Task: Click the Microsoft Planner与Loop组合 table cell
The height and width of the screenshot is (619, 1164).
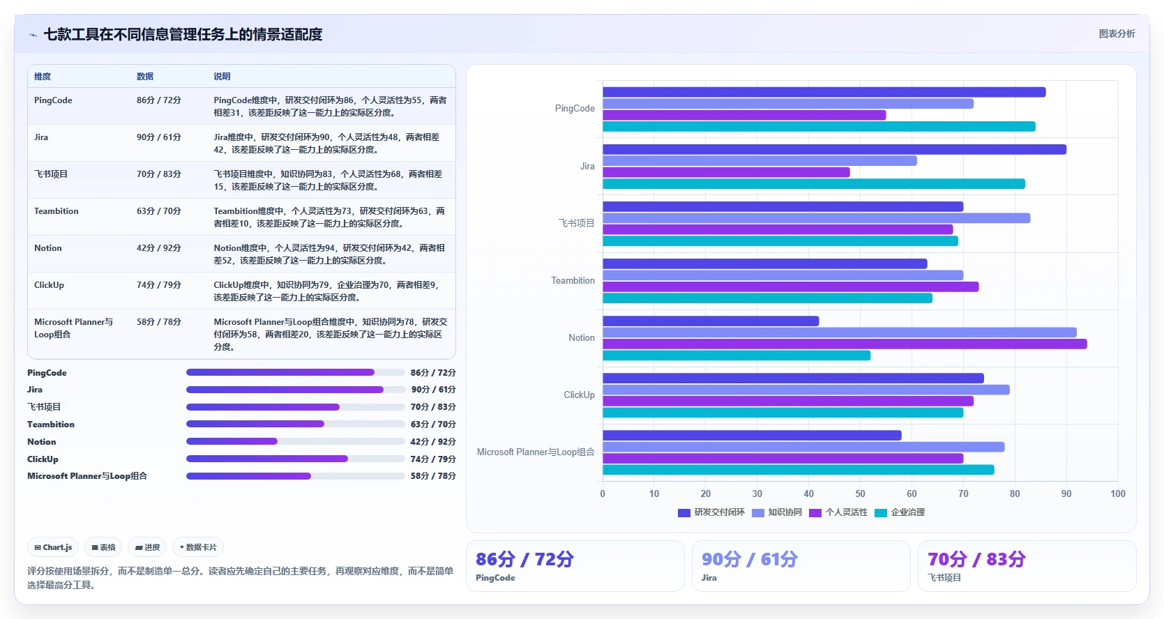Action: [73, 328]
